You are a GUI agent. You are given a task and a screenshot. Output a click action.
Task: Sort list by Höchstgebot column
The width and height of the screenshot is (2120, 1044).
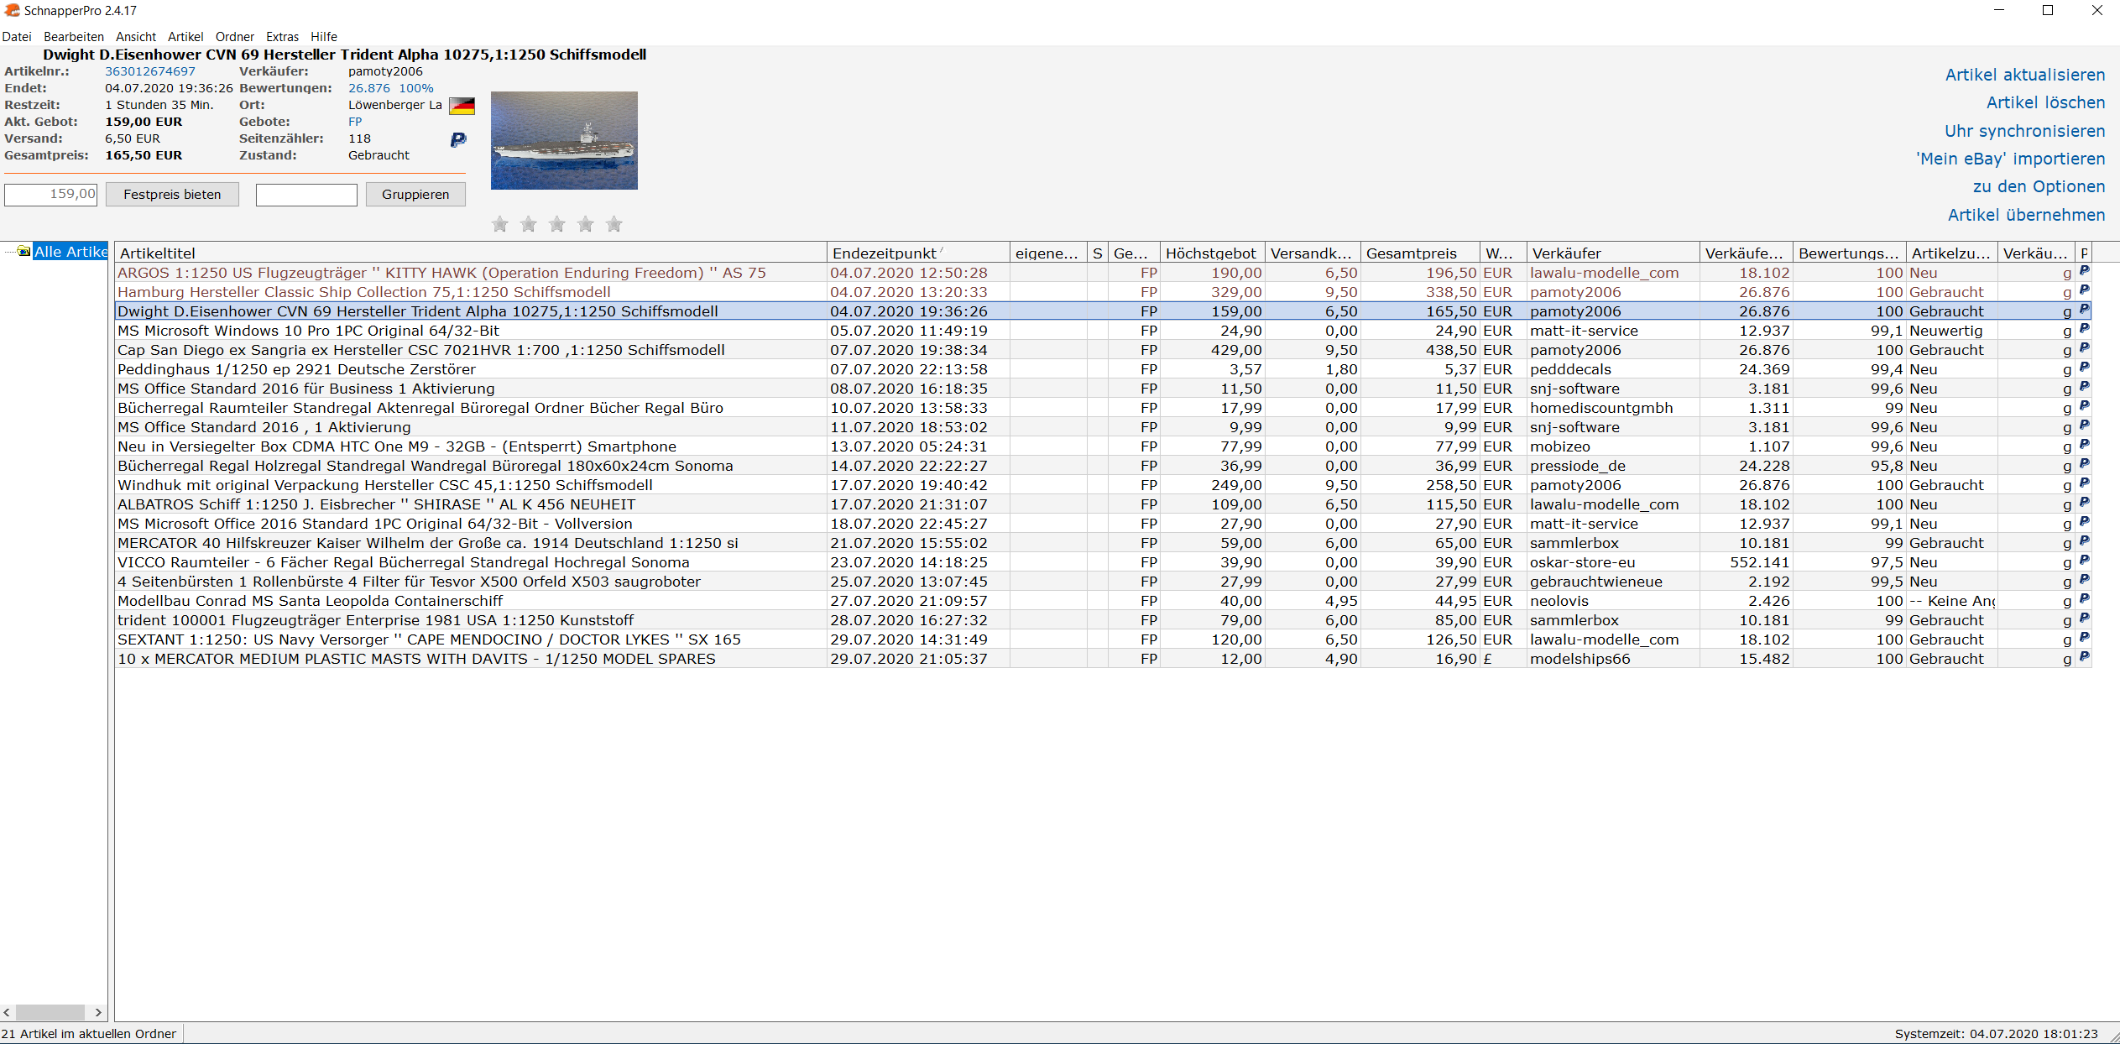point(1210,253)
